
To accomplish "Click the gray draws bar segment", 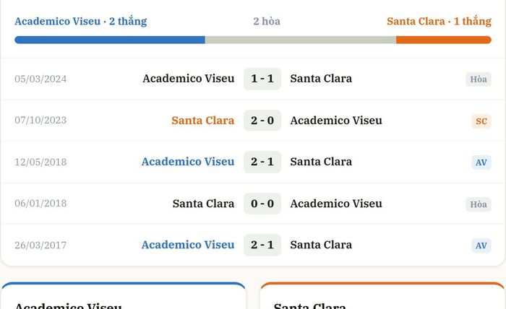I will pos(301,40).
